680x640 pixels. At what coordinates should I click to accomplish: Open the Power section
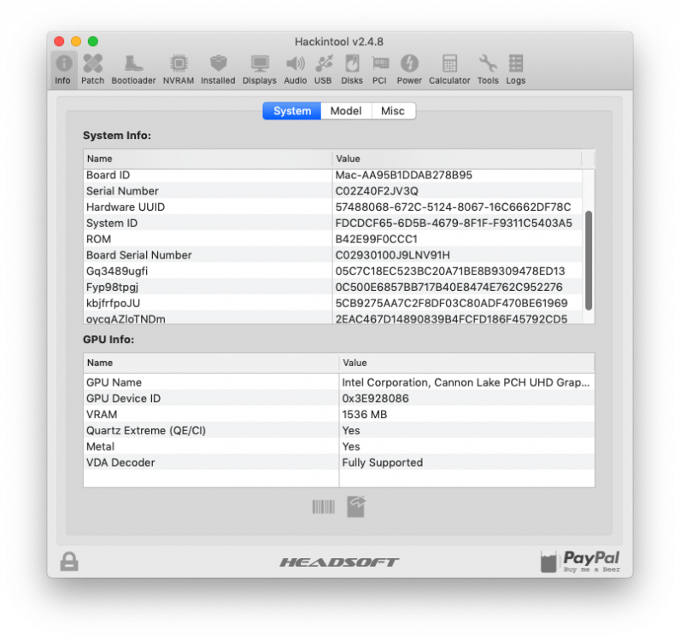pyautogui.click(x=409, y=69)
